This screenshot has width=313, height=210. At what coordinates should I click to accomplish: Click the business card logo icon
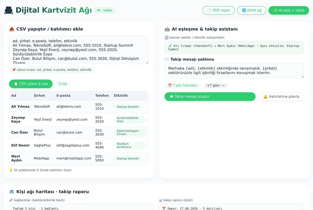[9, 10]
